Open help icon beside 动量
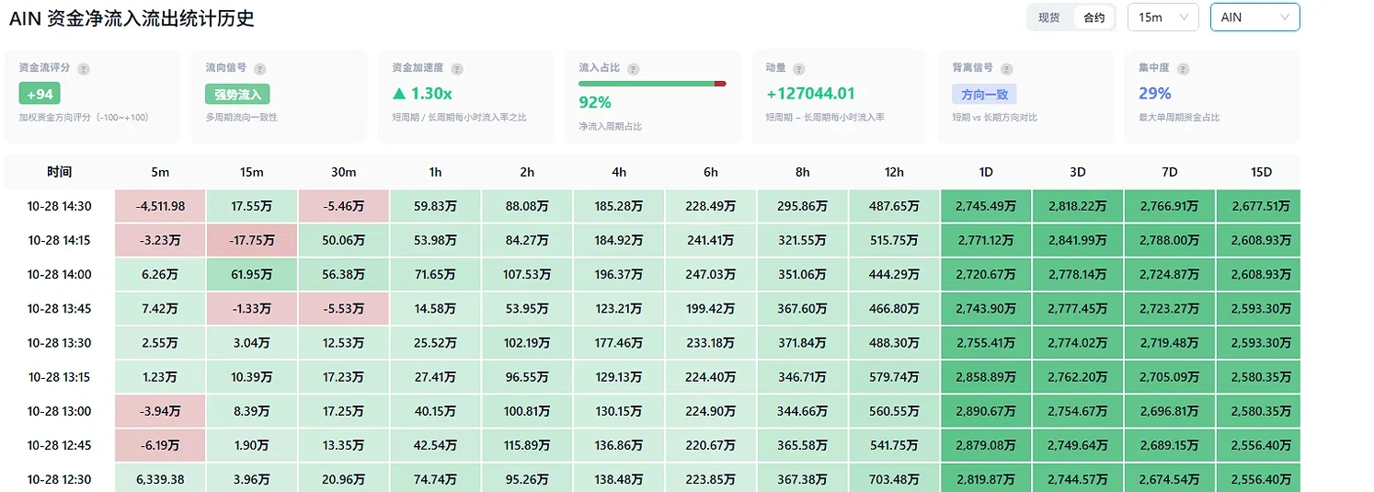The height and width of the screenshot is (492, 1374). (798, 69)
